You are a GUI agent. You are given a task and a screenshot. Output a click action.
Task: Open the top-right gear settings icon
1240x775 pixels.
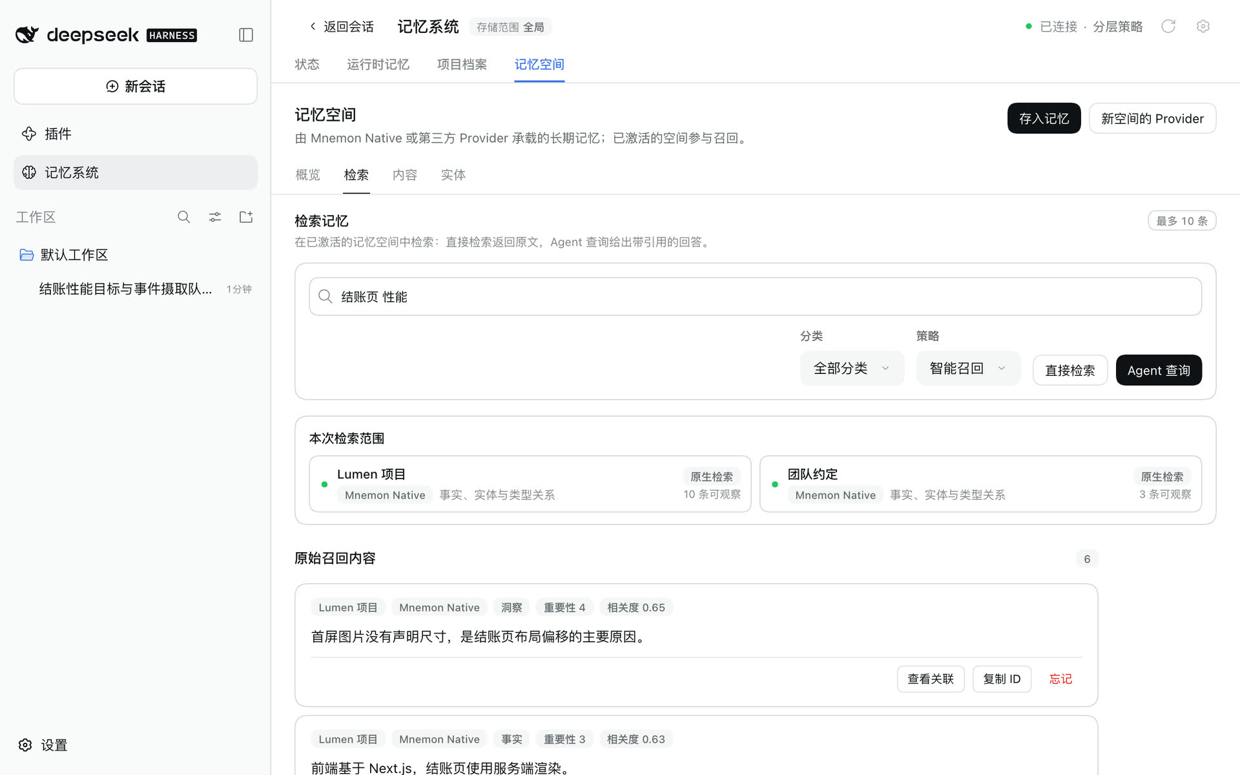pyautogui.click(x=1203, y=26)
